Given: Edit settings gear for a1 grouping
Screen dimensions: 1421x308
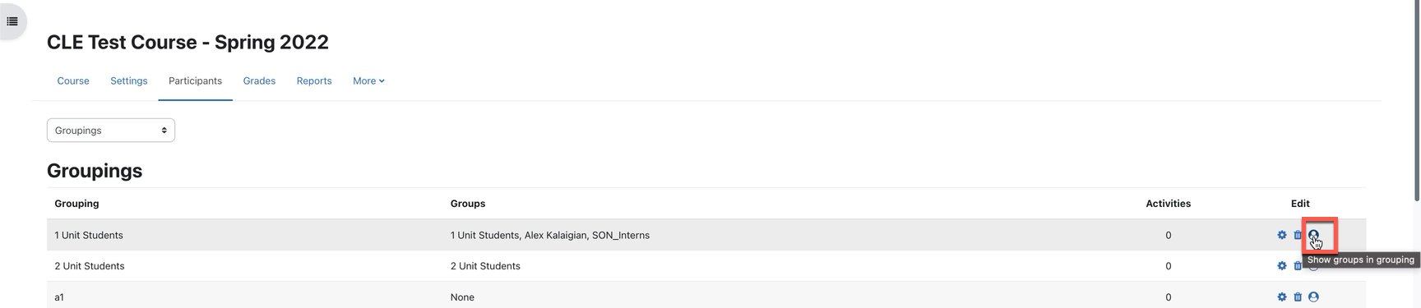Looking at the screenshot, I should coord(1281,297).
